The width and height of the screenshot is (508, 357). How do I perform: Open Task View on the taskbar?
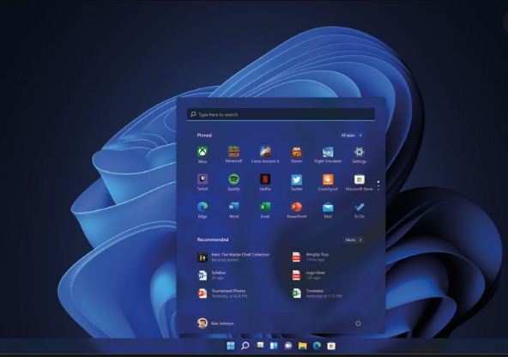(x=260, y=346)
